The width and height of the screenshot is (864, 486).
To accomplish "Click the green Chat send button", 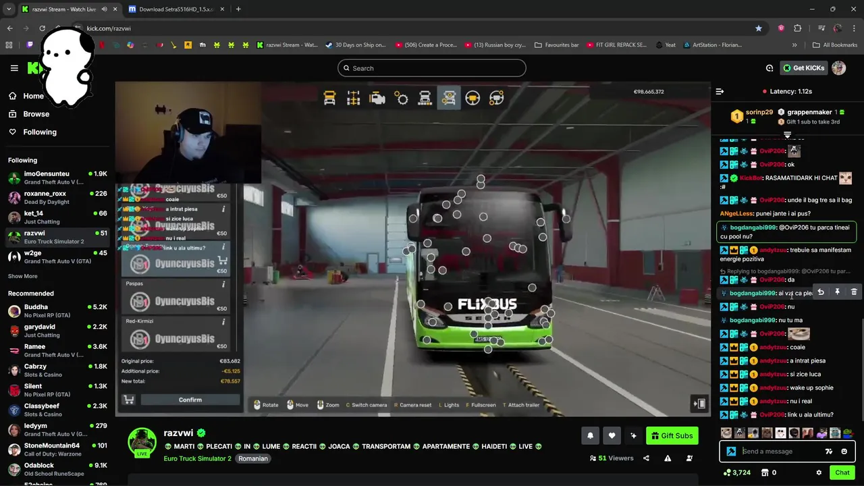I will [842, 473].
